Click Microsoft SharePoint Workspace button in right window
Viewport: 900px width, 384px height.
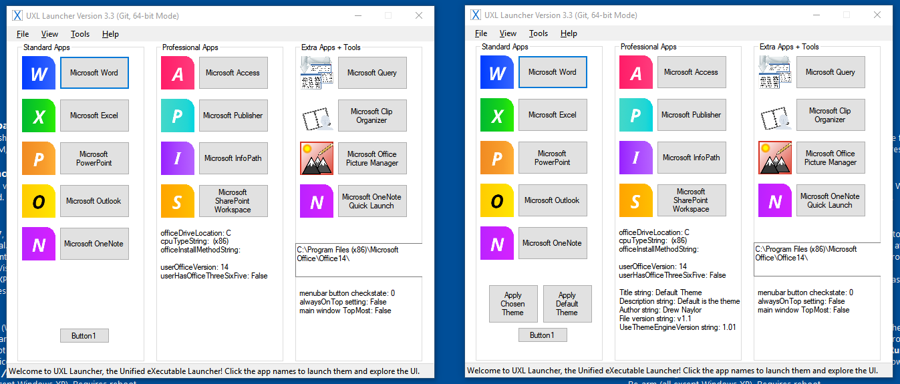click(x=692, y=200)
